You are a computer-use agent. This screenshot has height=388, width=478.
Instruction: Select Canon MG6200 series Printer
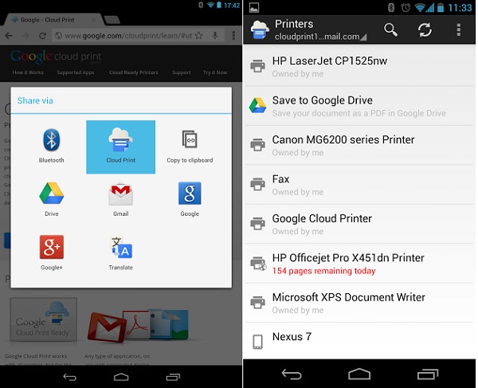click(x=358, y=145)
